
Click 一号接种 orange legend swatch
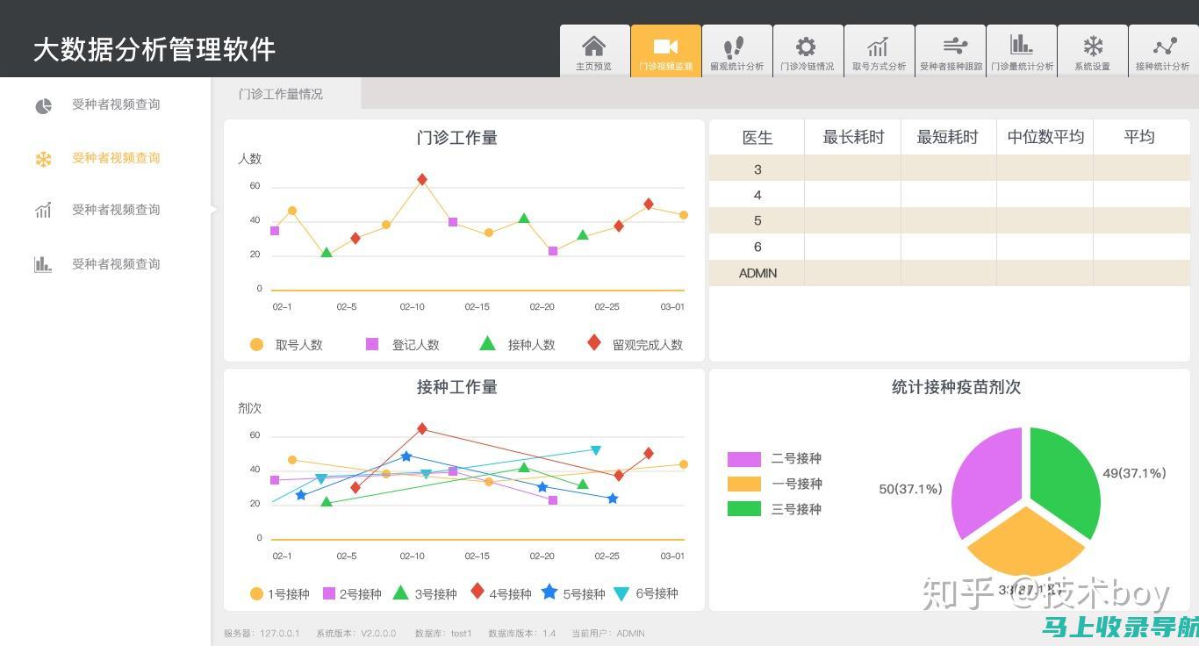point(743,484)
